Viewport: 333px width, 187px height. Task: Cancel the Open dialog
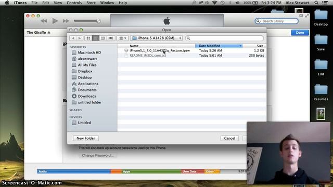229,138
